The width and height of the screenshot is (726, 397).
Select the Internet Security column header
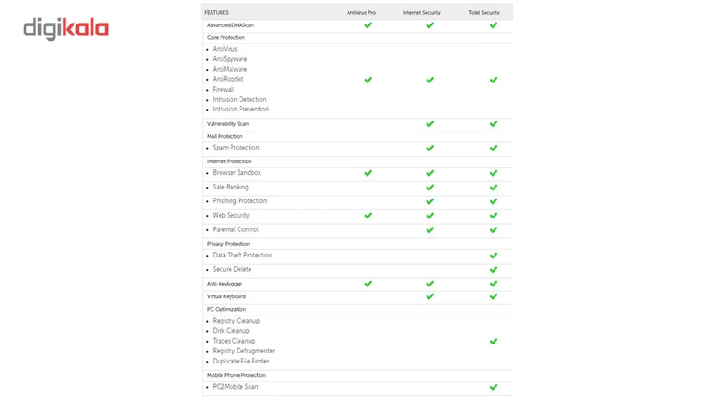pyautogui.click(x=422, y=13)
